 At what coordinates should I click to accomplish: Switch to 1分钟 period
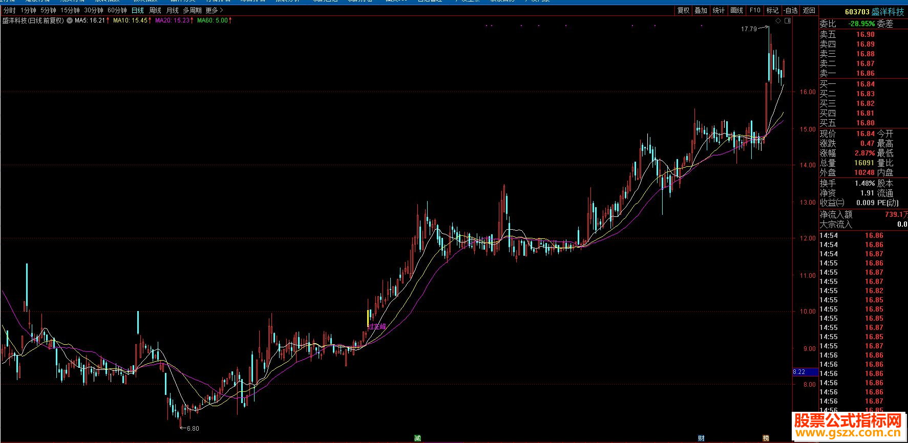[28, 10]
